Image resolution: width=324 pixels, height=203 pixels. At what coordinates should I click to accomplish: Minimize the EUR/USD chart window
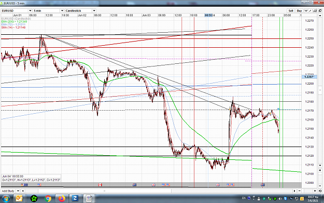click(304, 3)
